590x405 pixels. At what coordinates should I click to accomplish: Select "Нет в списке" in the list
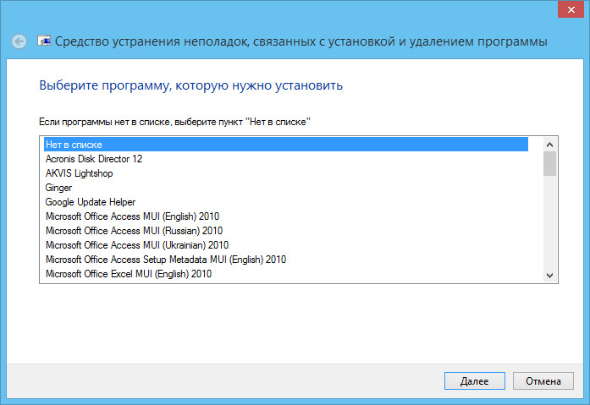coord(286,145)
